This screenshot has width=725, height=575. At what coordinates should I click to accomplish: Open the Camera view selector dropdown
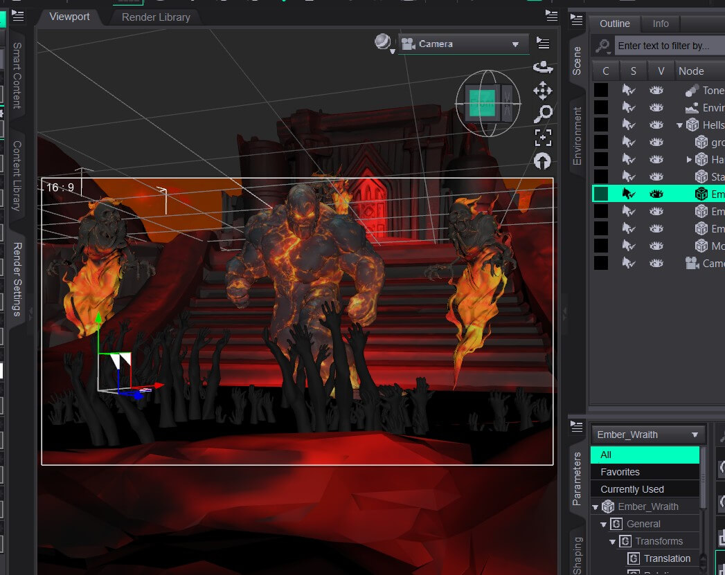463,44
